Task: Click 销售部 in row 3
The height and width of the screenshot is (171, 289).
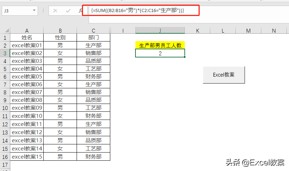Action: (x=94, y=53)
